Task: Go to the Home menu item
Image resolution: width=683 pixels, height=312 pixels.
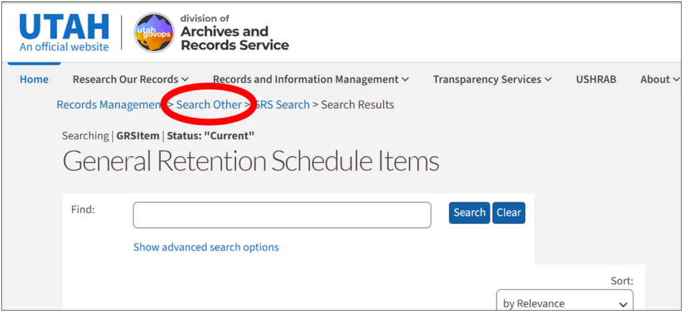Action: [34, 80]
